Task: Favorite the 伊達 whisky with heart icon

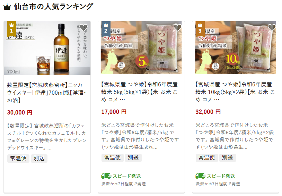Action: pos(83,27)
